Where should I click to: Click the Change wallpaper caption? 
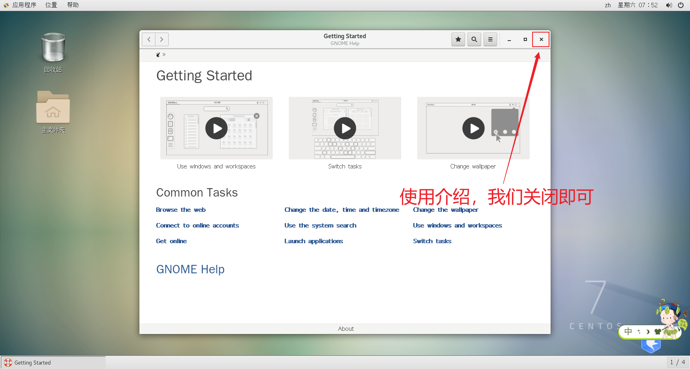coord(473,166)
